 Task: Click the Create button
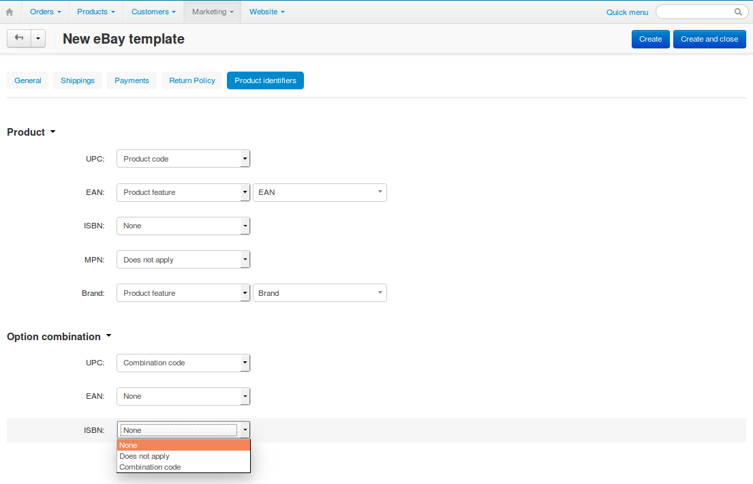pyautogui.click(x=650, y=39)
